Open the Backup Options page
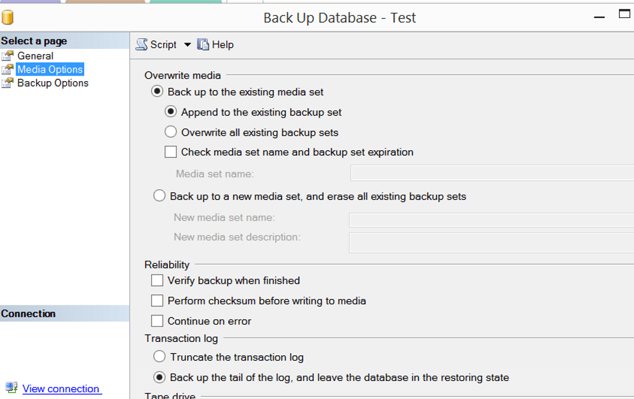Screen dimensions: 634x399 point(52,83)
